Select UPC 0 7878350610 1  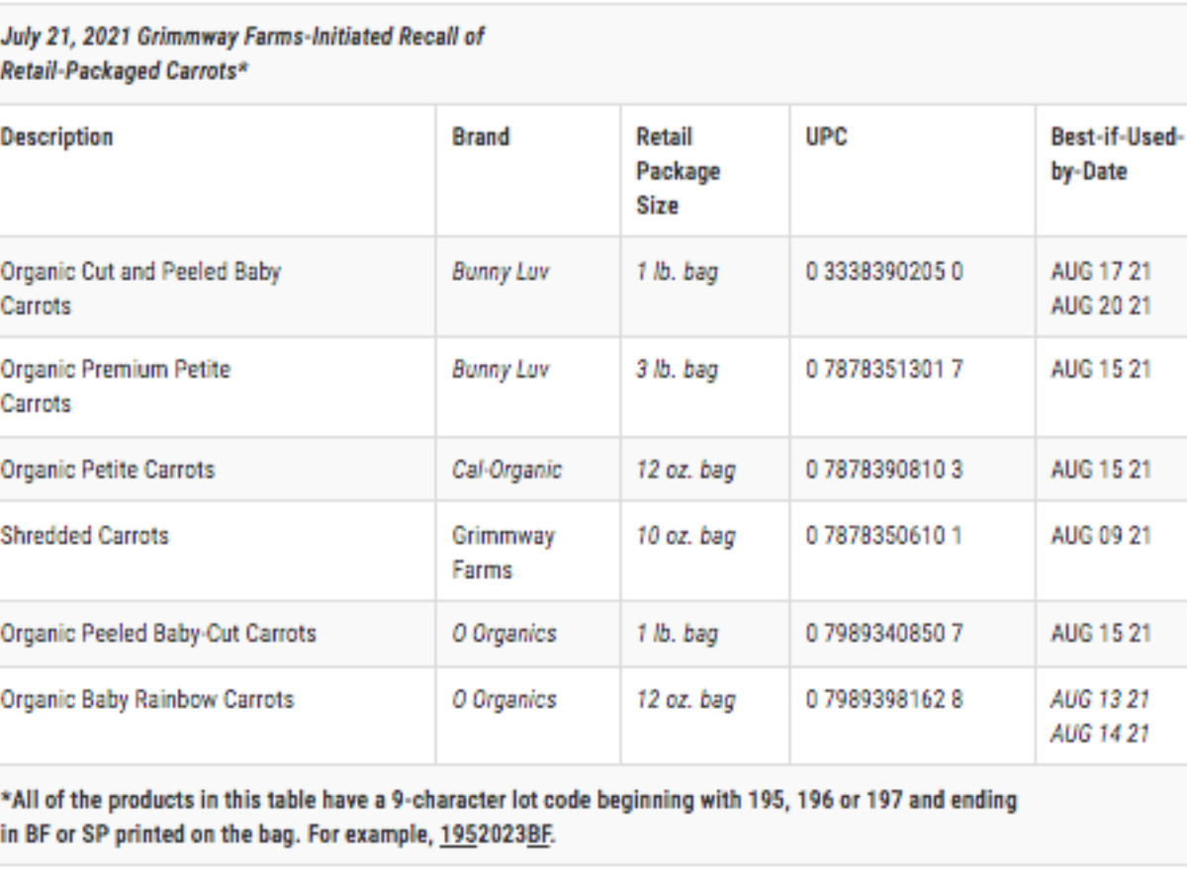pos(883,536)
